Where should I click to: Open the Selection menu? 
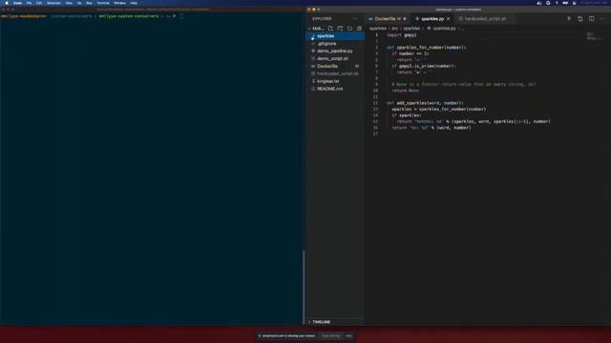tap(53, 3)
